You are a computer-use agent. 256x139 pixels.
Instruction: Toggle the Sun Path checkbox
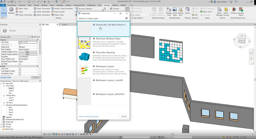point(20,64)
